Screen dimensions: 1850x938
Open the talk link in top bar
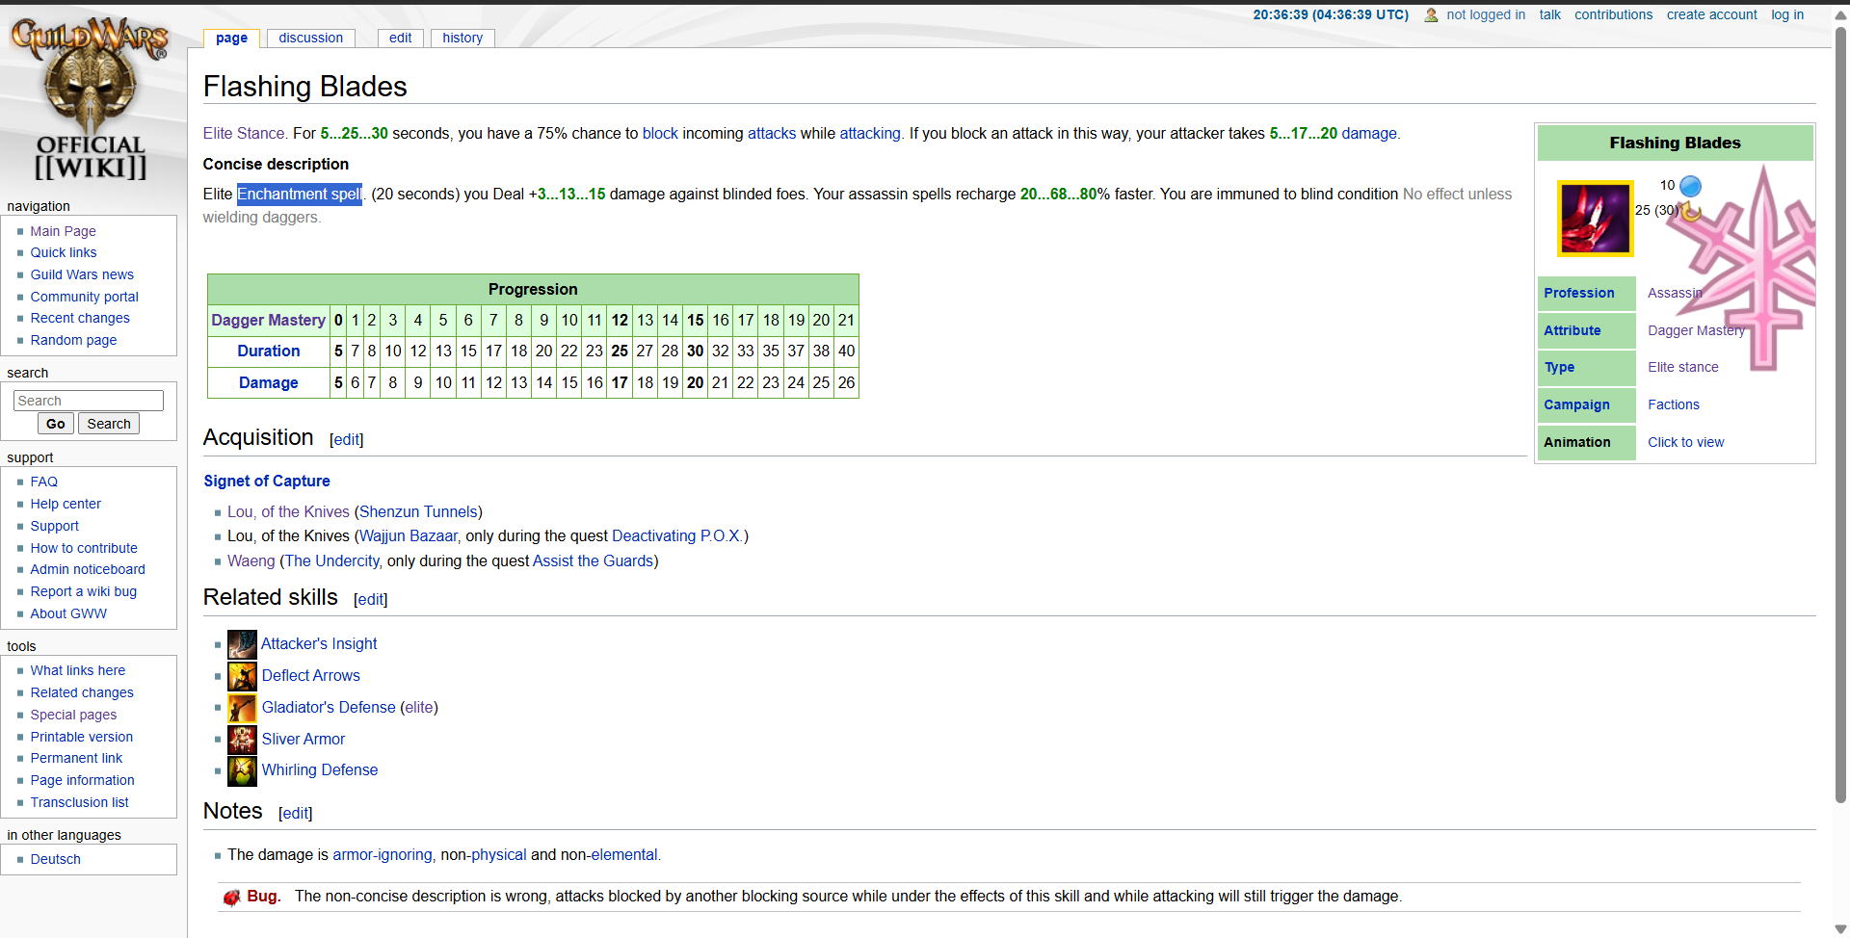(1549, 14)
